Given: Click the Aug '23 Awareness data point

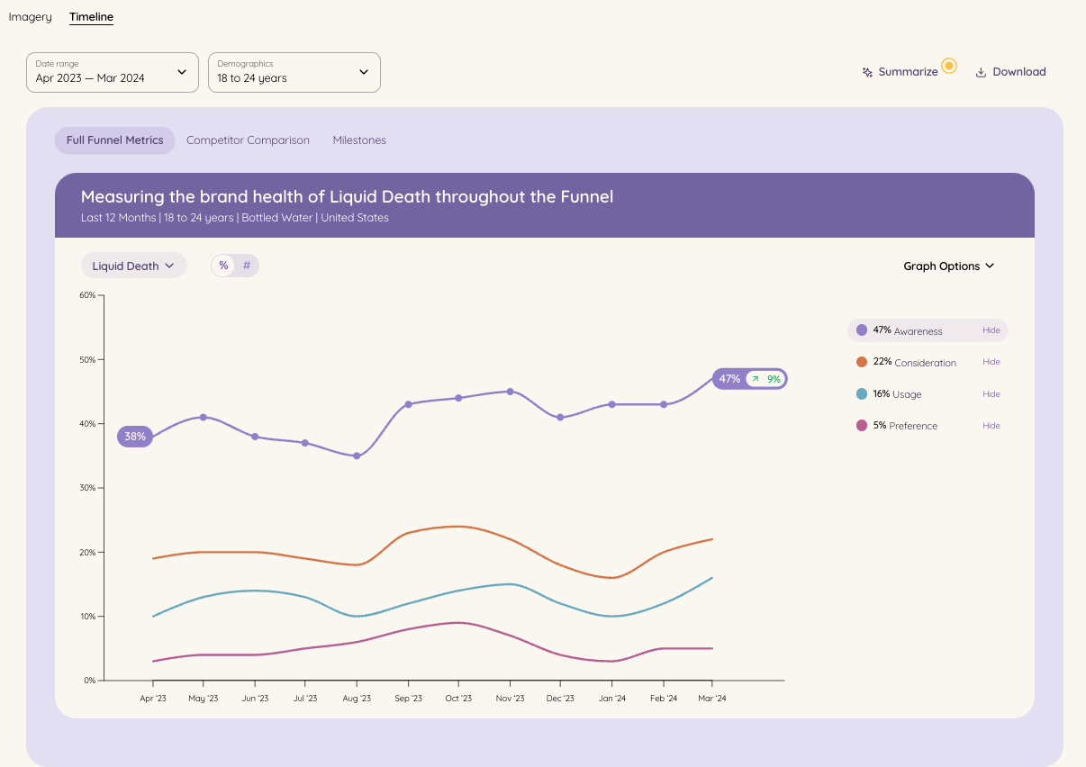Looking at the screenshot, I should [357, 456].
